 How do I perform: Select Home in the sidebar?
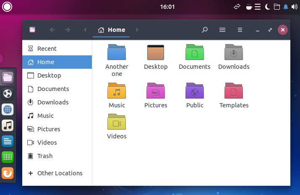[x=57, y=62]
